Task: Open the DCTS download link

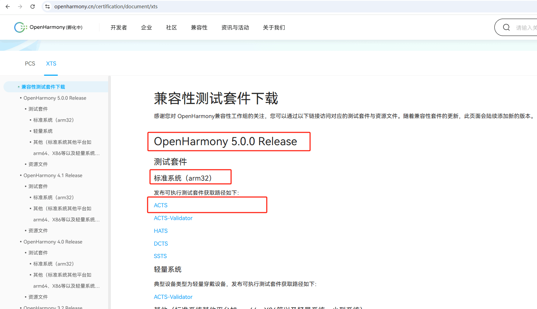Action: [161, 244]
